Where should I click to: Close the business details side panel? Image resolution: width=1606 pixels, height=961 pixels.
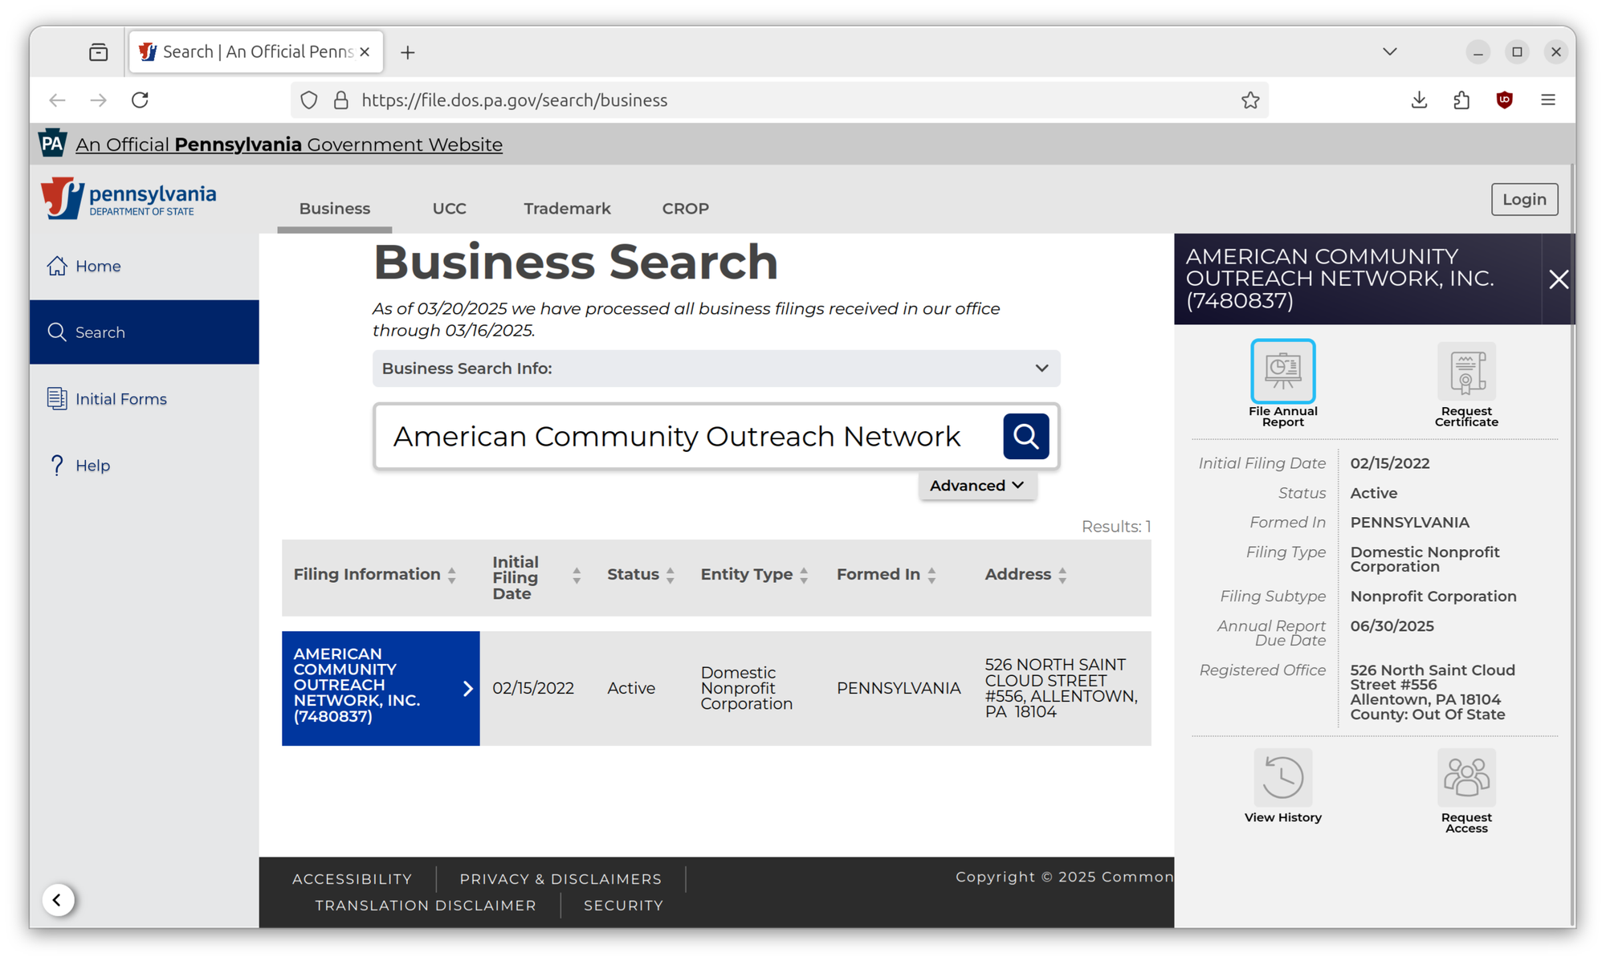pyautogui.click(x=1558, y=279)
